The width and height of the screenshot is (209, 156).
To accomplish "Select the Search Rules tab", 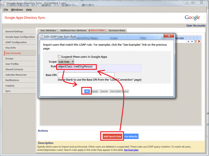I will tap(97, 30).
